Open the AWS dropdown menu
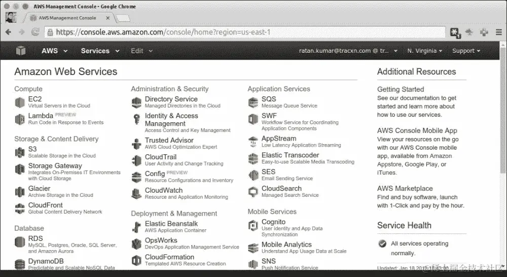507x277 pixels. (54, 51)
